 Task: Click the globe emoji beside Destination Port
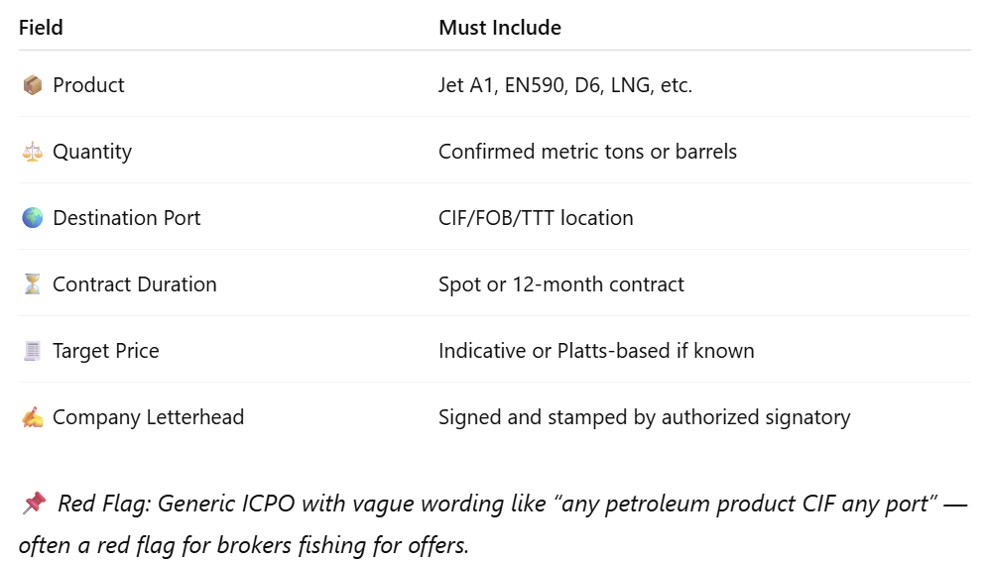[x=32, y=218]
